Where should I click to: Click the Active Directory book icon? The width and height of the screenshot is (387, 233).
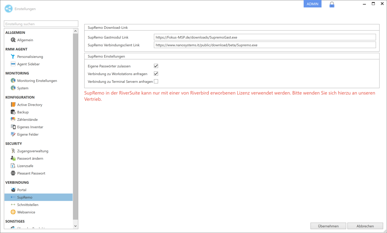13,104
